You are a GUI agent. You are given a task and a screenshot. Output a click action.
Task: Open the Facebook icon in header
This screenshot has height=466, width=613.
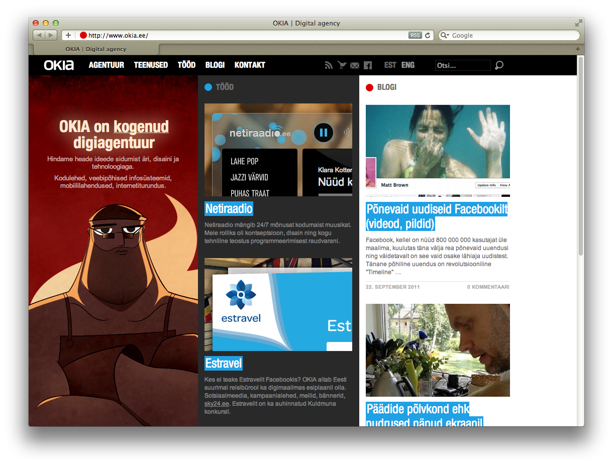(368, 65)
